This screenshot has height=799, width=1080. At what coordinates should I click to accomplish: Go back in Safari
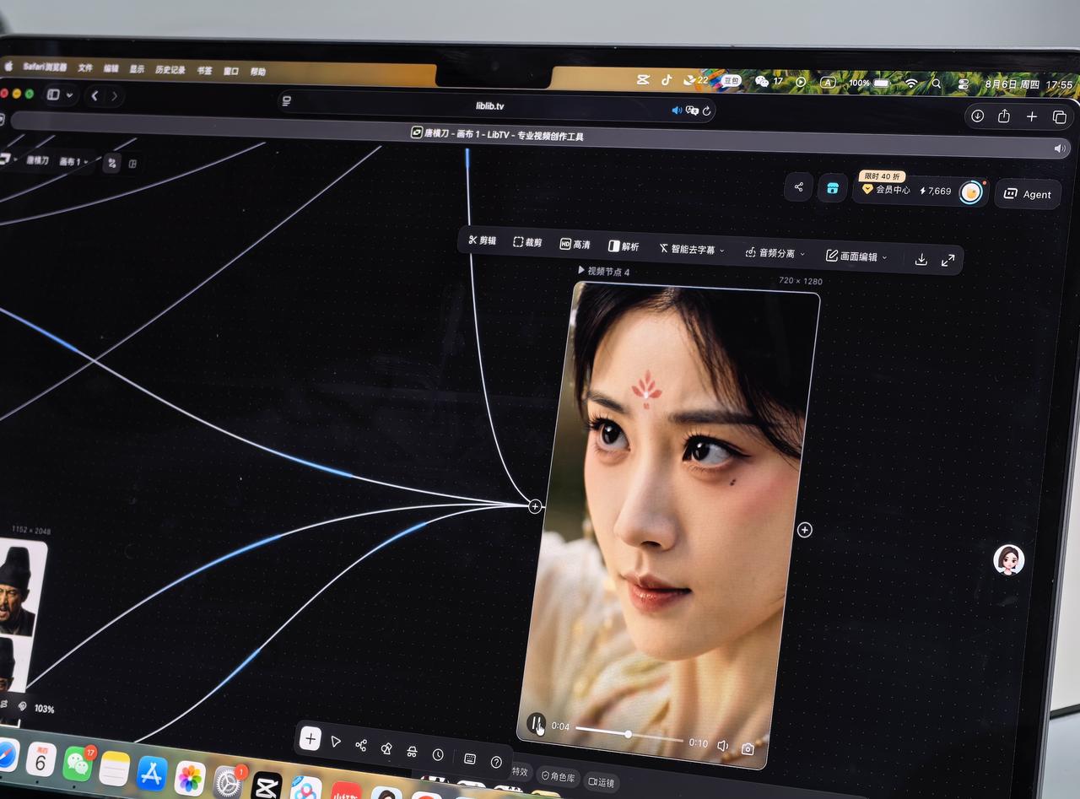(94, 96)
